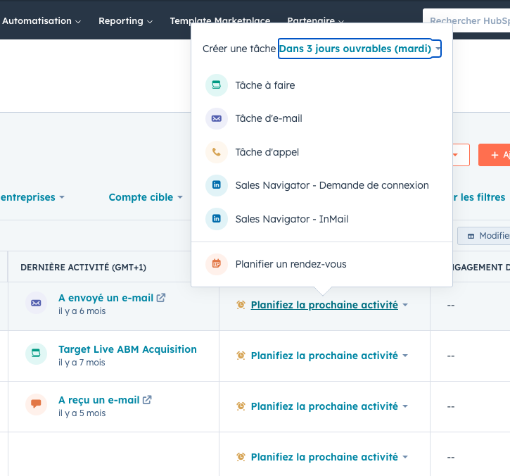
Task: Open Target Live ABM Acquisition link
Action: pyautogui.click(x=127, y=349)
